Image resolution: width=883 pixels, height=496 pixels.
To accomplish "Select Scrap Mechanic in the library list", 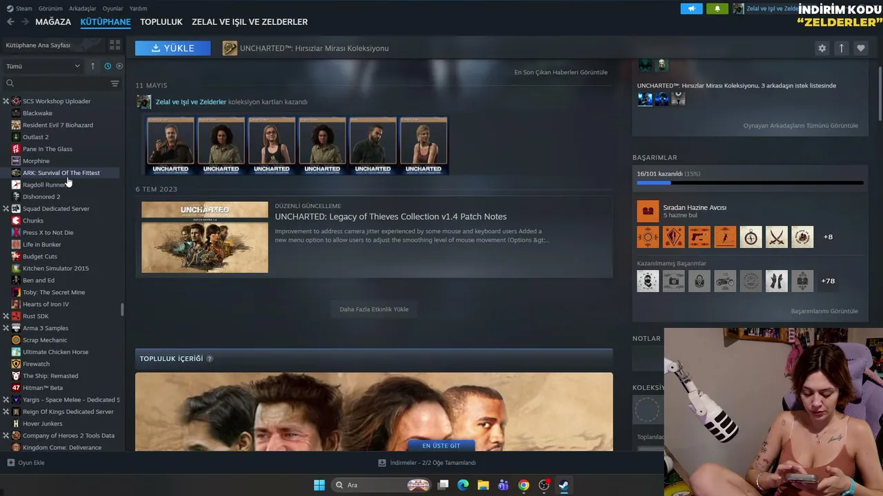I will click(45, 340).
